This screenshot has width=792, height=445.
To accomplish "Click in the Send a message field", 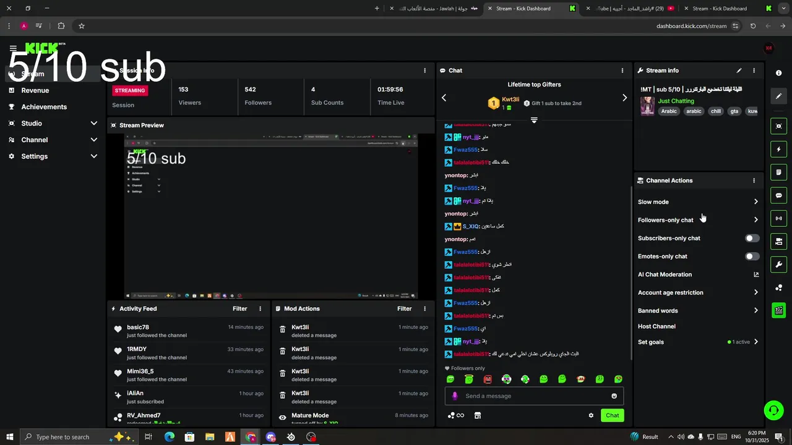I will (x=535, y=396).
